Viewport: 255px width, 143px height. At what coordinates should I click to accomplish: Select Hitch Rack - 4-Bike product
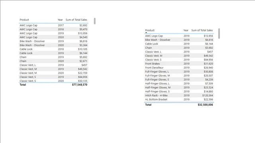click(156, 95)
